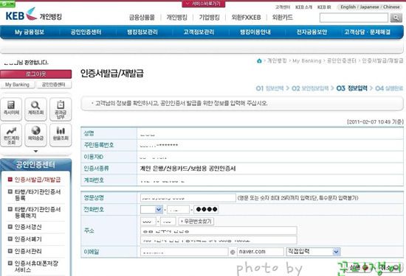
Task: Open the 전자금융보안 menu
Action: [x=312, y=32]
